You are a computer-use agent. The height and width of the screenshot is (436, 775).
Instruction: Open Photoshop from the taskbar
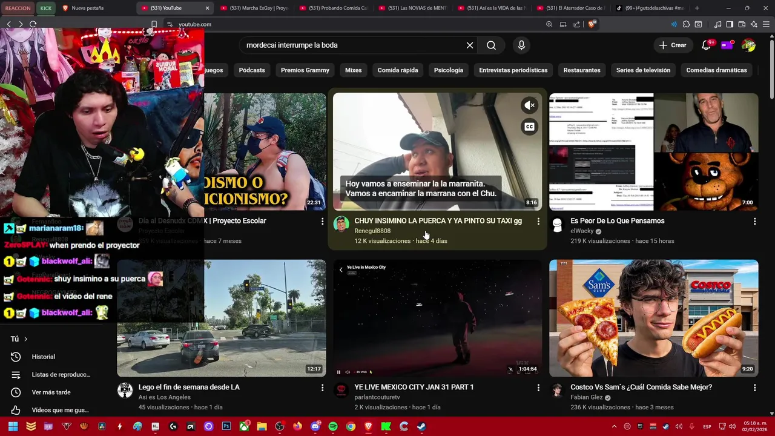pyautogui.click(x=226, y=426)
